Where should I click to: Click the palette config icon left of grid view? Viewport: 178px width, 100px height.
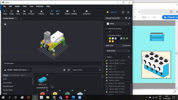tap(64, 70)
